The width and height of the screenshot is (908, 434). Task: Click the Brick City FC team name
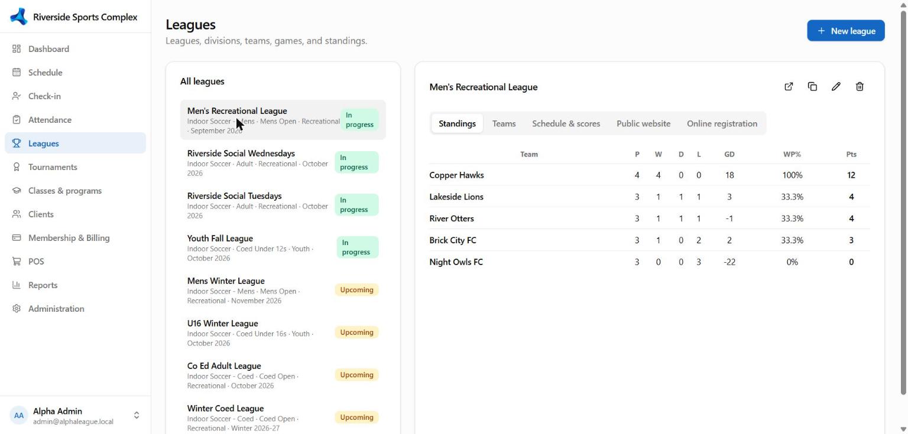(453, 240)
